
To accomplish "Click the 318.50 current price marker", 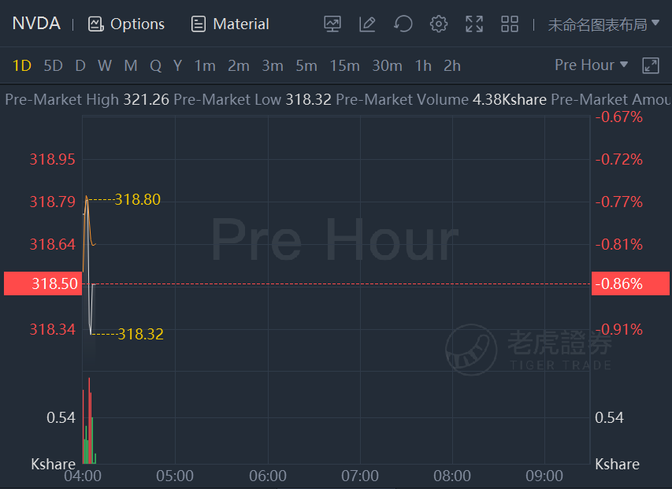I will tap(43, 283).
